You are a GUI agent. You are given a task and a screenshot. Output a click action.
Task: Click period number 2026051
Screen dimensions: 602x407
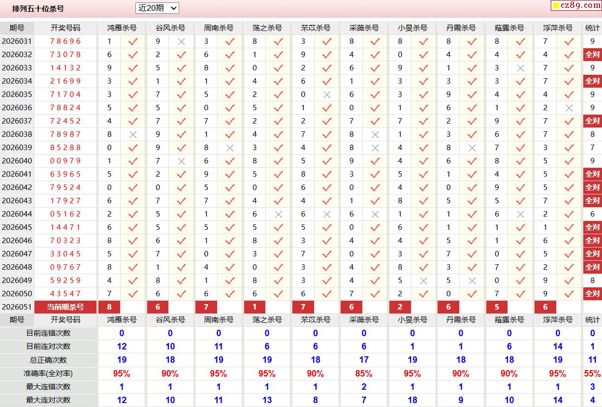(17, 307)
